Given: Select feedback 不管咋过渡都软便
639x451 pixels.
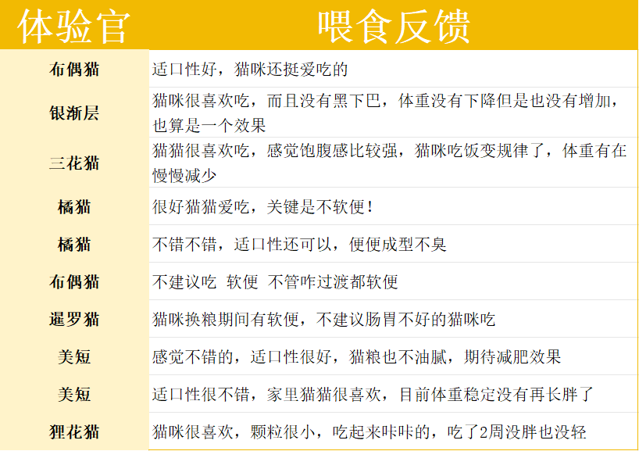Looking at the screenshot, I should point(275,282).
